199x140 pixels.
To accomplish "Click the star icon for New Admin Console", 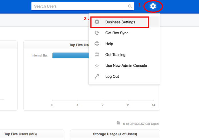I will click(97, 66).
